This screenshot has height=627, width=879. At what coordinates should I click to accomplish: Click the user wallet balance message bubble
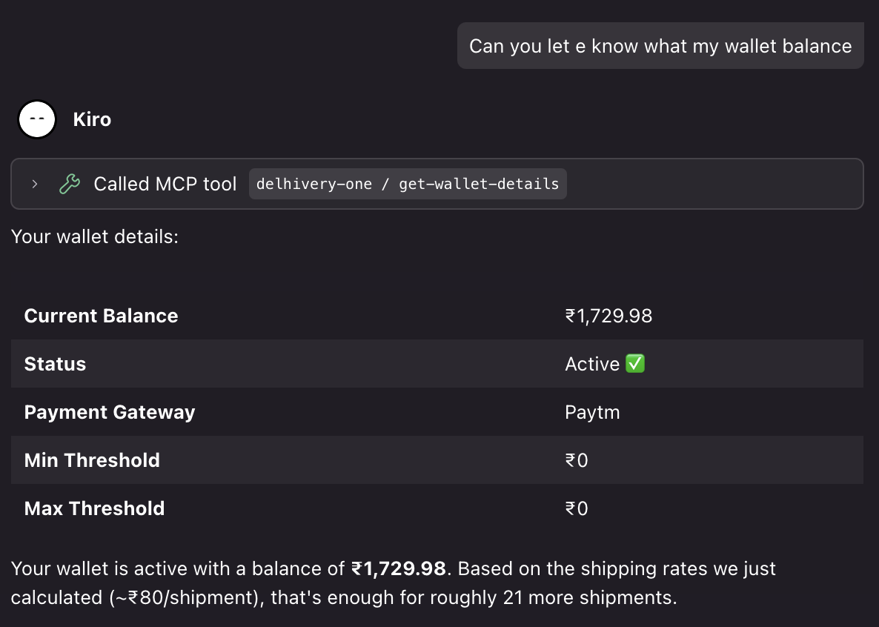pyautogui.click(x=660, y=46)
